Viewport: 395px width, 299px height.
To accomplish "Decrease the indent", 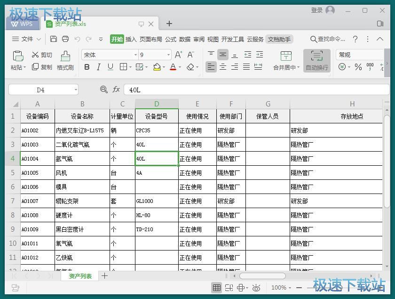I will click(x=248, y=55).
